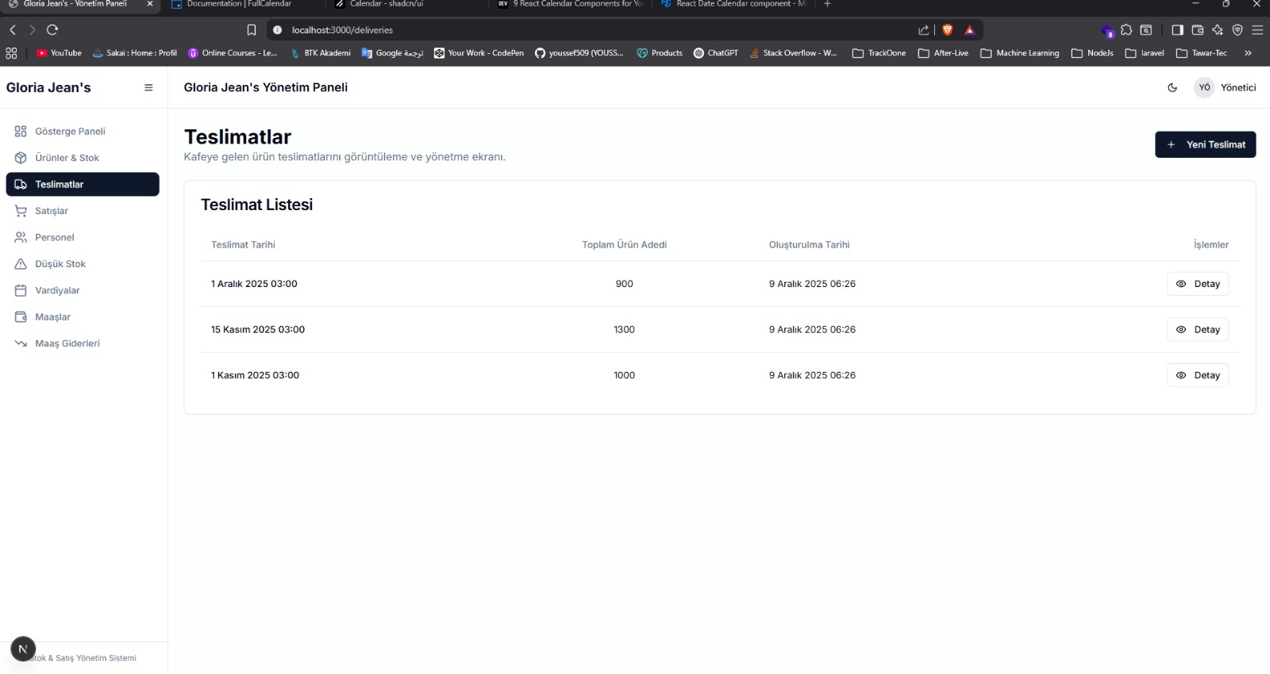Screen dimensions: 1270x674
Task: Open Leo AI sparkle icon
Action: pyautogui.click(x=1218, y=30)
